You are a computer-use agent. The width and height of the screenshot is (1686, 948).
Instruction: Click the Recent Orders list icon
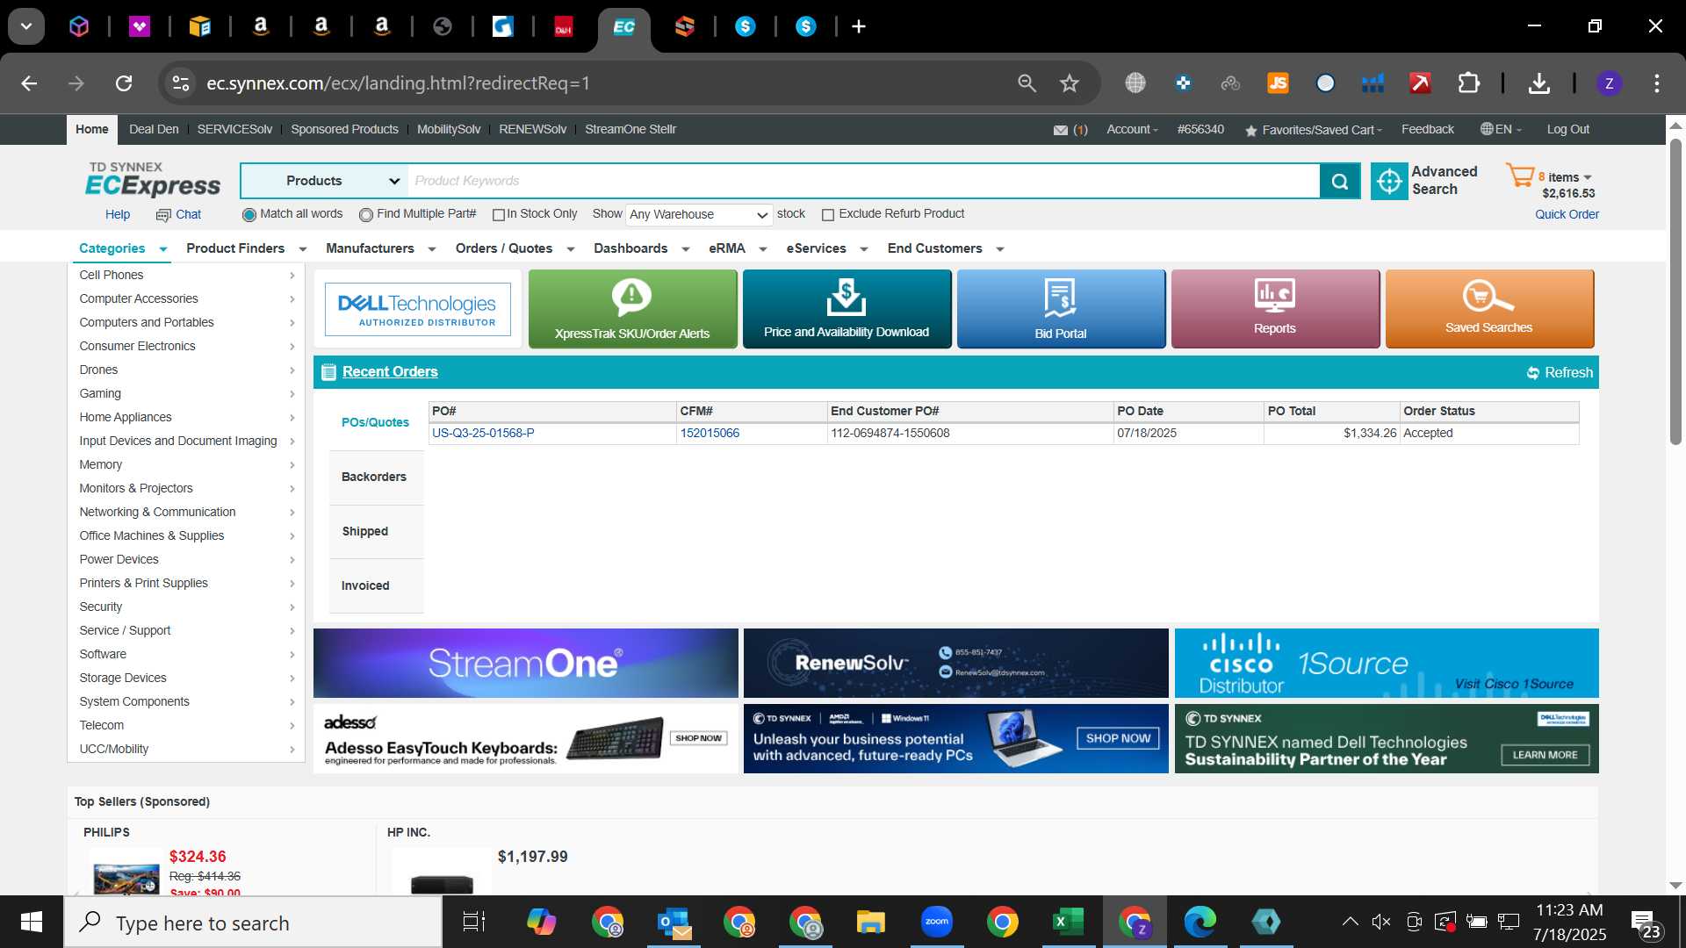pyautogui.click(x=328, y=372)
